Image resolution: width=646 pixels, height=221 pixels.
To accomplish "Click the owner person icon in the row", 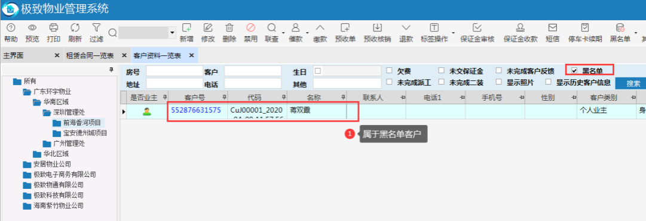I will [x=147, y=111].
